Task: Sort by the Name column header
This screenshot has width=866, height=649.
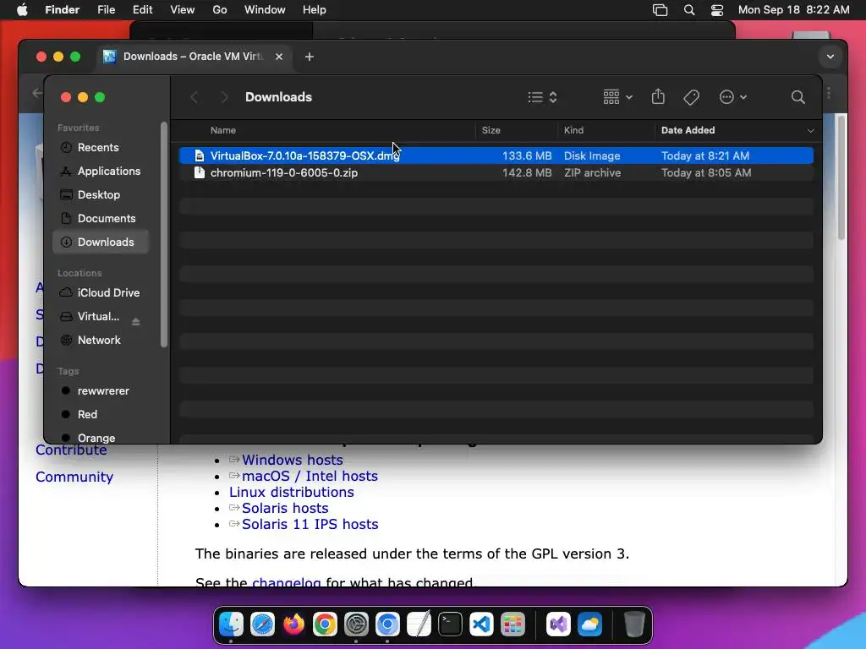Action: (x=223, y=131)
